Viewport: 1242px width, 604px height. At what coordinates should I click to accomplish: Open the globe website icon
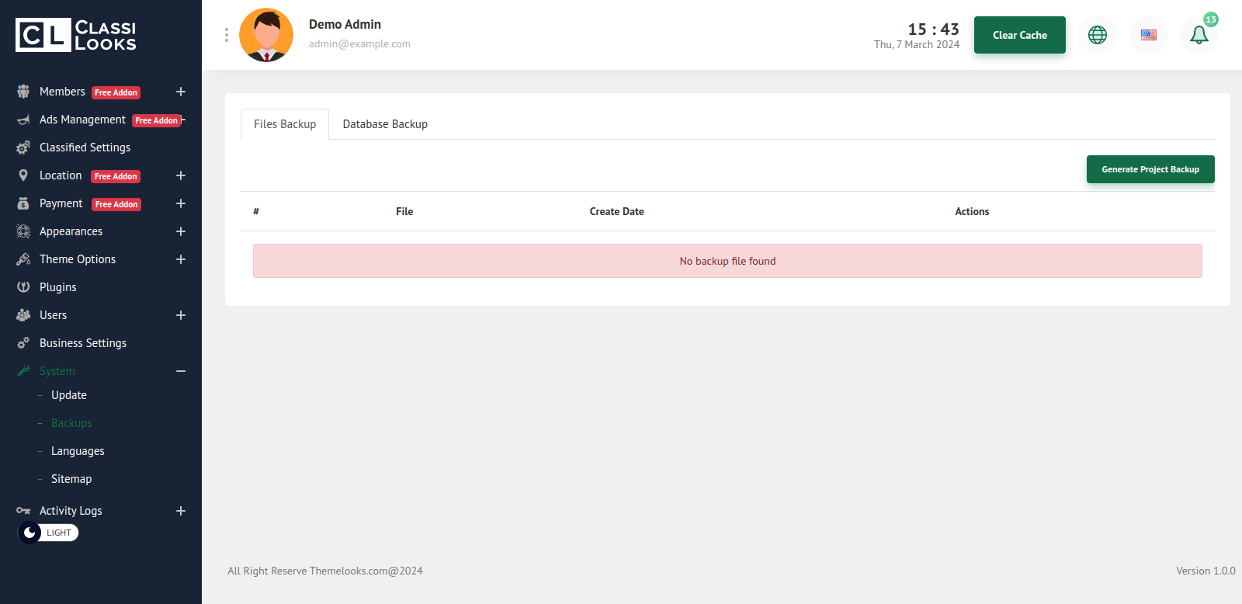(1097, 35)
